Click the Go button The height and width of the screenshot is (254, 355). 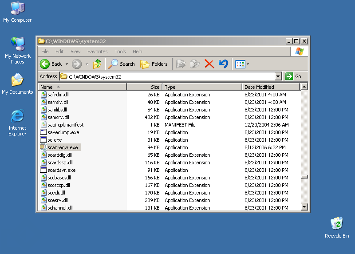[293, 76]
